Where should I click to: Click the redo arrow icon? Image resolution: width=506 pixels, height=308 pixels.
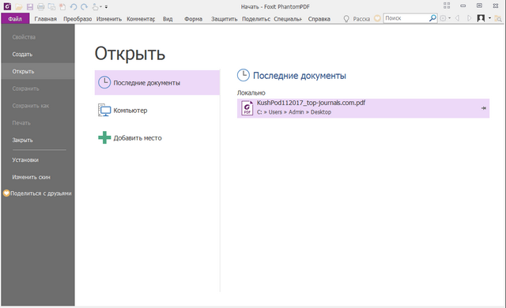click(x=85, y=6)
